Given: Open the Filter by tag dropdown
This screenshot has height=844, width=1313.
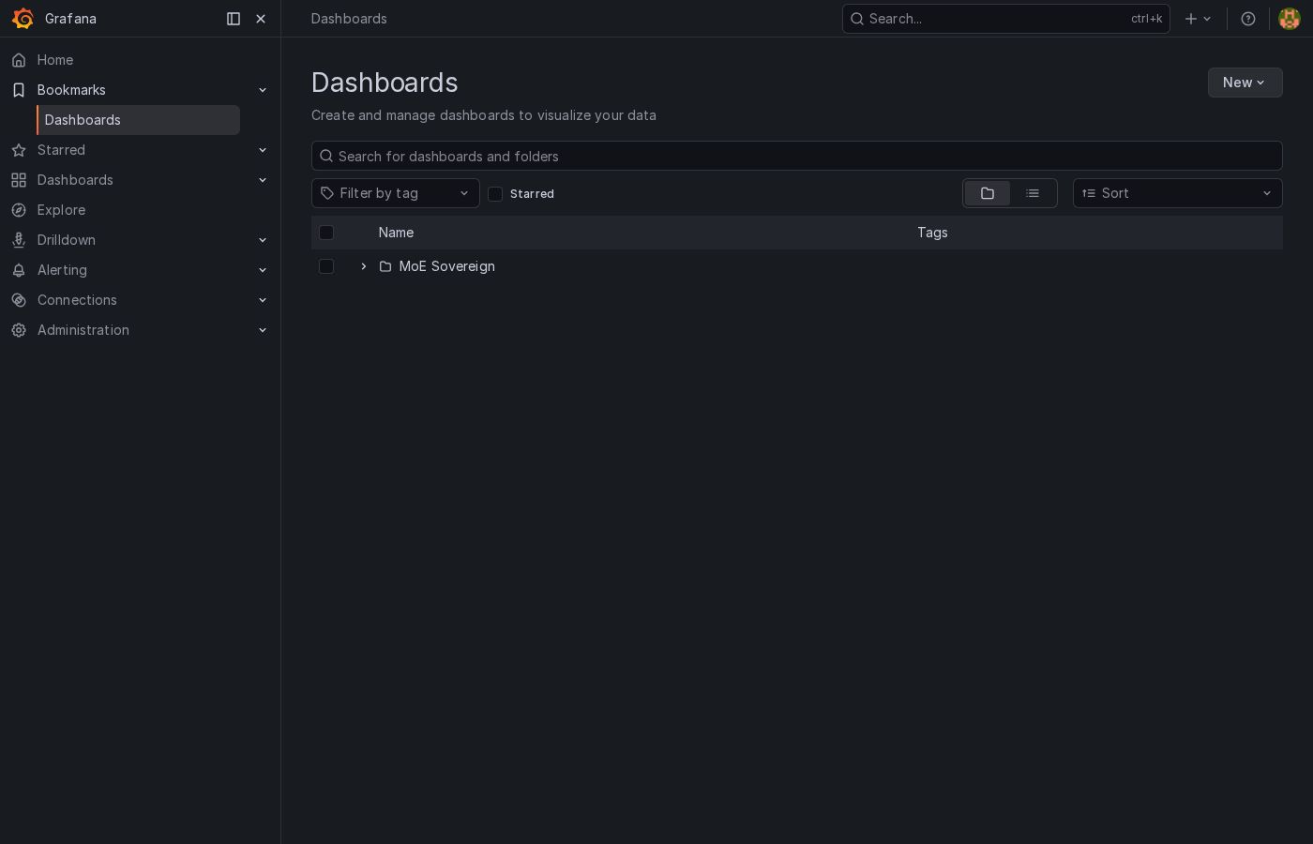Looking at the screenshot, I should click(x=396, y=193).
